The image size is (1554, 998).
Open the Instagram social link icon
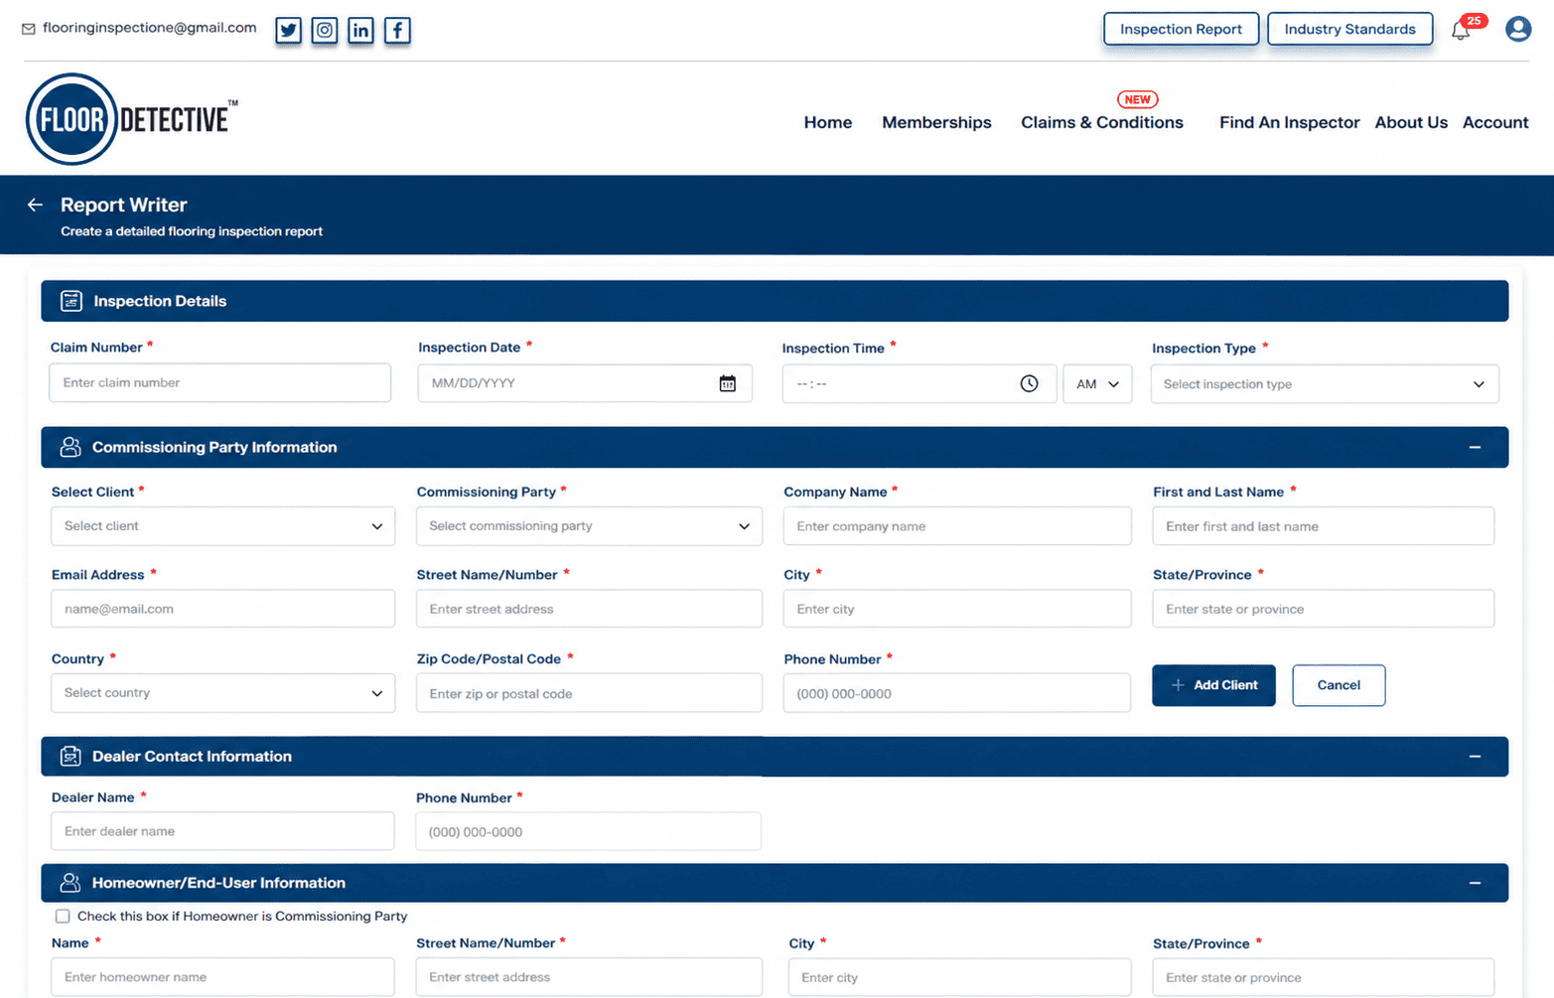(x=325, y=30)
